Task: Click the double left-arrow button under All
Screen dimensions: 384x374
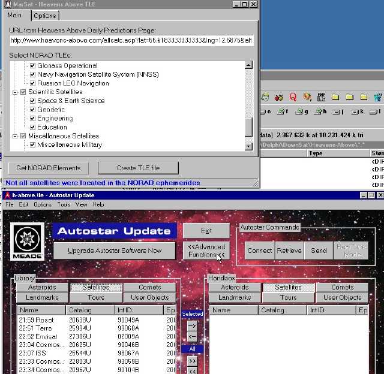Action: click(192, 370)
